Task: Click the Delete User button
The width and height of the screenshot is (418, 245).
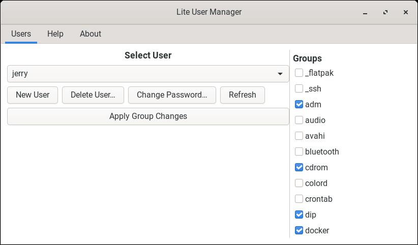Action: pyautogui.click(x=93, y=95)
